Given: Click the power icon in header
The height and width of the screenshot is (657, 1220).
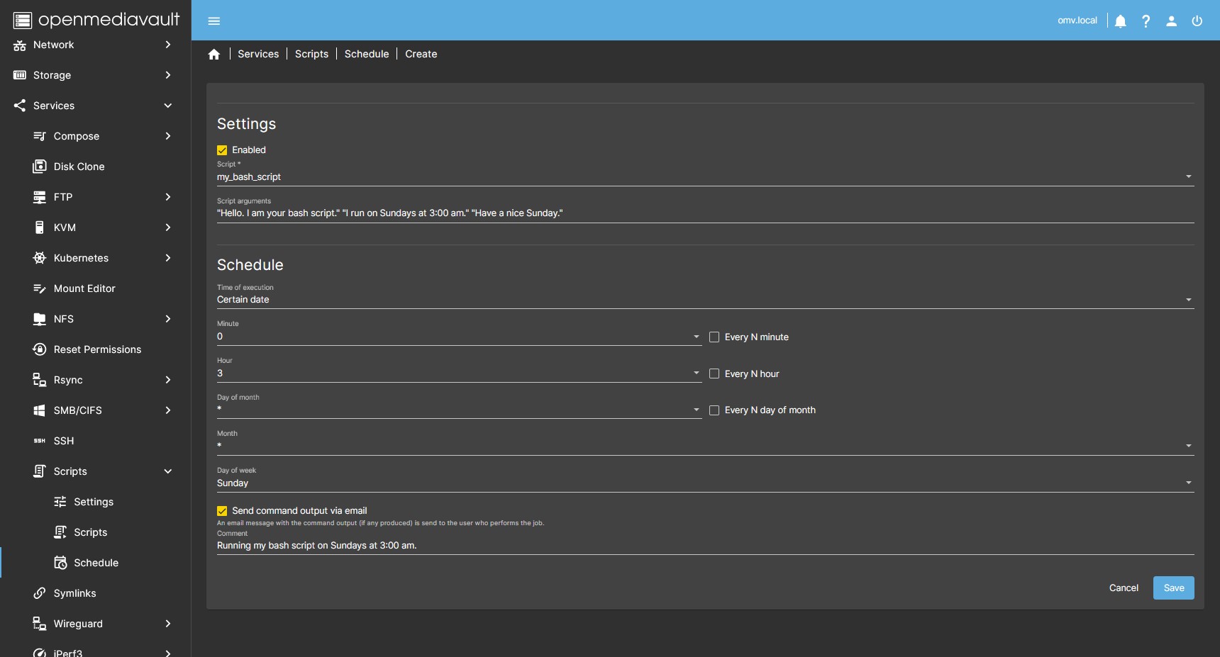Looking at the screenshot, I should click(1197, 21).
